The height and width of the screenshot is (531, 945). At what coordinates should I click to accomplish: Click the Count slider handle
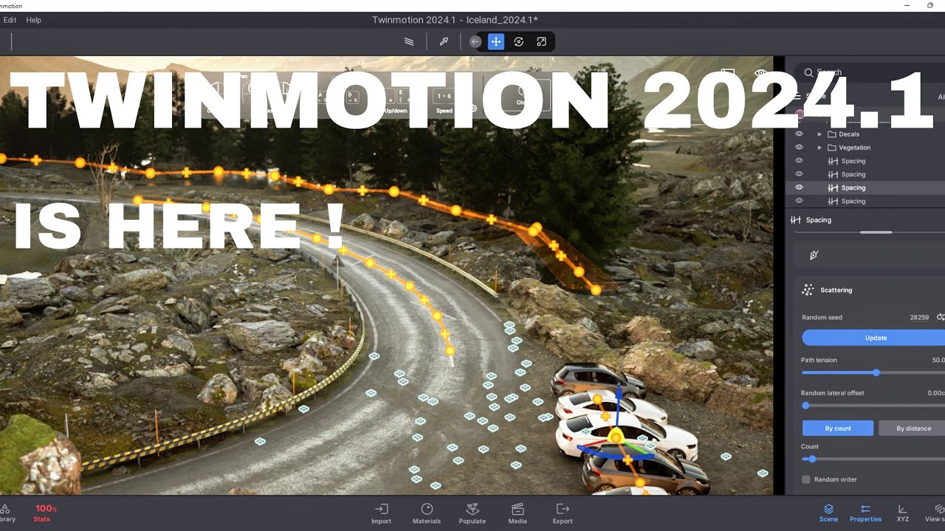[812, 459]
